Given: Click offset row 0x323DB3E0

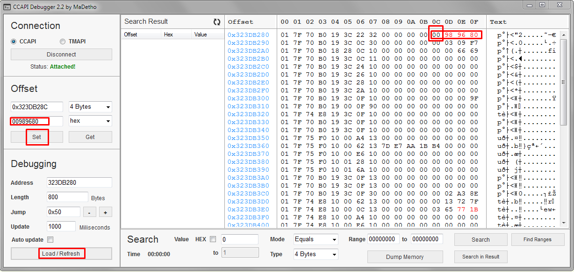Looking at the screenshot, I should tap(248, 209).
